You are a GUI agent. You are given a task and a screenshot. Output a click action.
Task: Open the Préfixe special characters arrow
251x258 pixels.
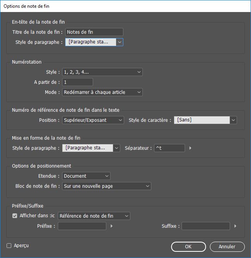coord(111,226)
